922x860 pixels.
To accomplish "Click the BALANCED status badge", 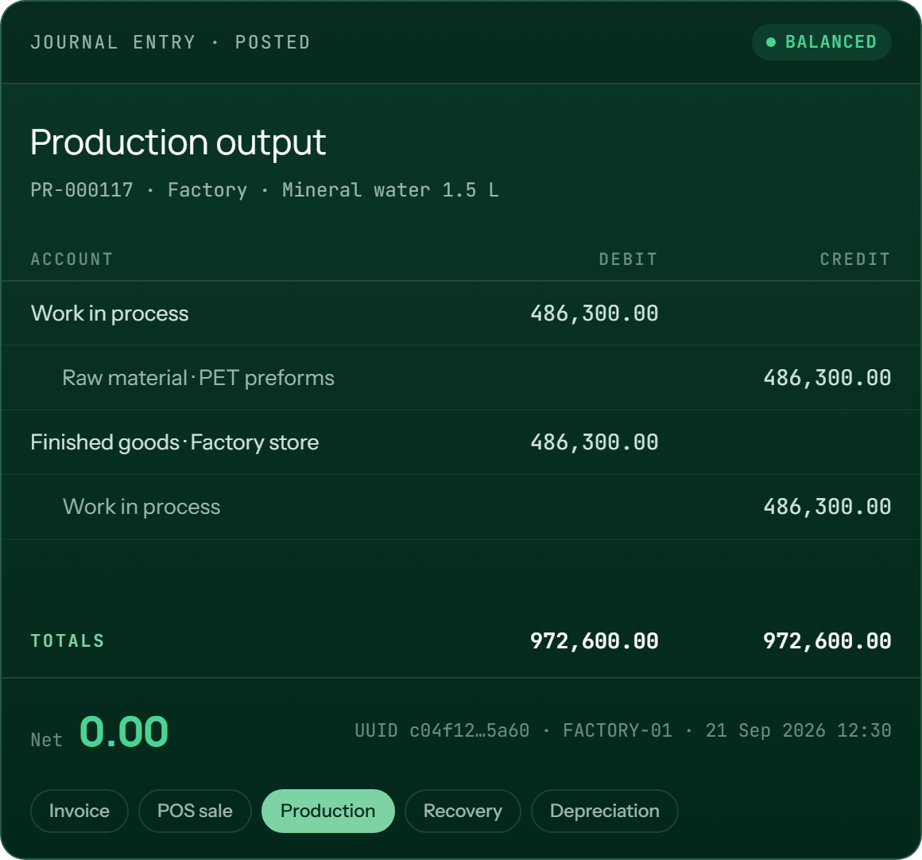I will pyautogui.click(x=821, y=42).
